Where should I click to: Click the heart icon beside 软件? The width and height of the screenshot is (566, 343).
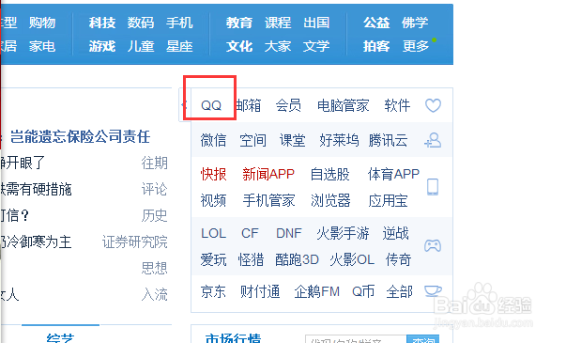tap(433, 105)
